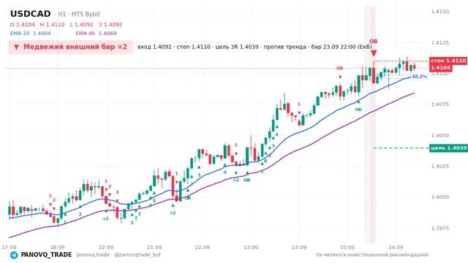Click the Медвежий внешний бар ×2 badge
This screenshot has width=468, height=263.
click(71, 47)
